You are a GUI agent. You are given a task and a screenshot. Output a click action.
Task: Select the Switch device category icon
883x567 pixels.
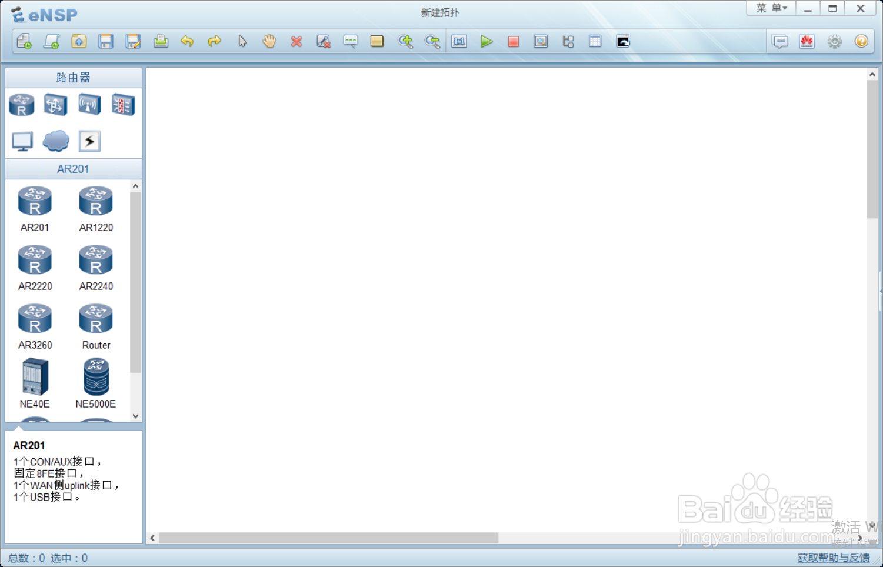[55, 105]
